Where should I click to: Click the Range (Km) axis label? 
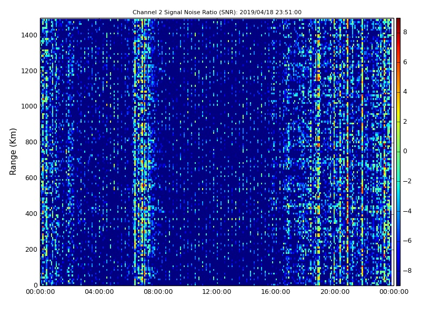tap(13, 152)
